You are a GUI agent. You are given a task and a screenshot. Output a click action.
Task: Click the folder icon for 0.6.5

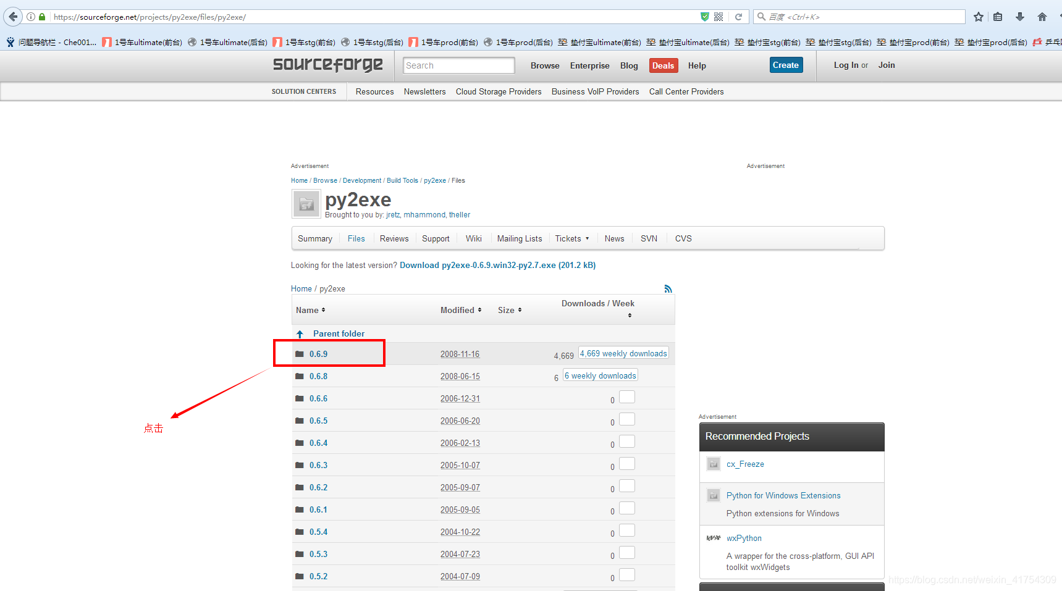(300, 421)
